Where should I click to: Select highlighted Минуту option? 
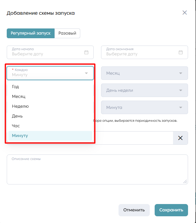point(50,136)
